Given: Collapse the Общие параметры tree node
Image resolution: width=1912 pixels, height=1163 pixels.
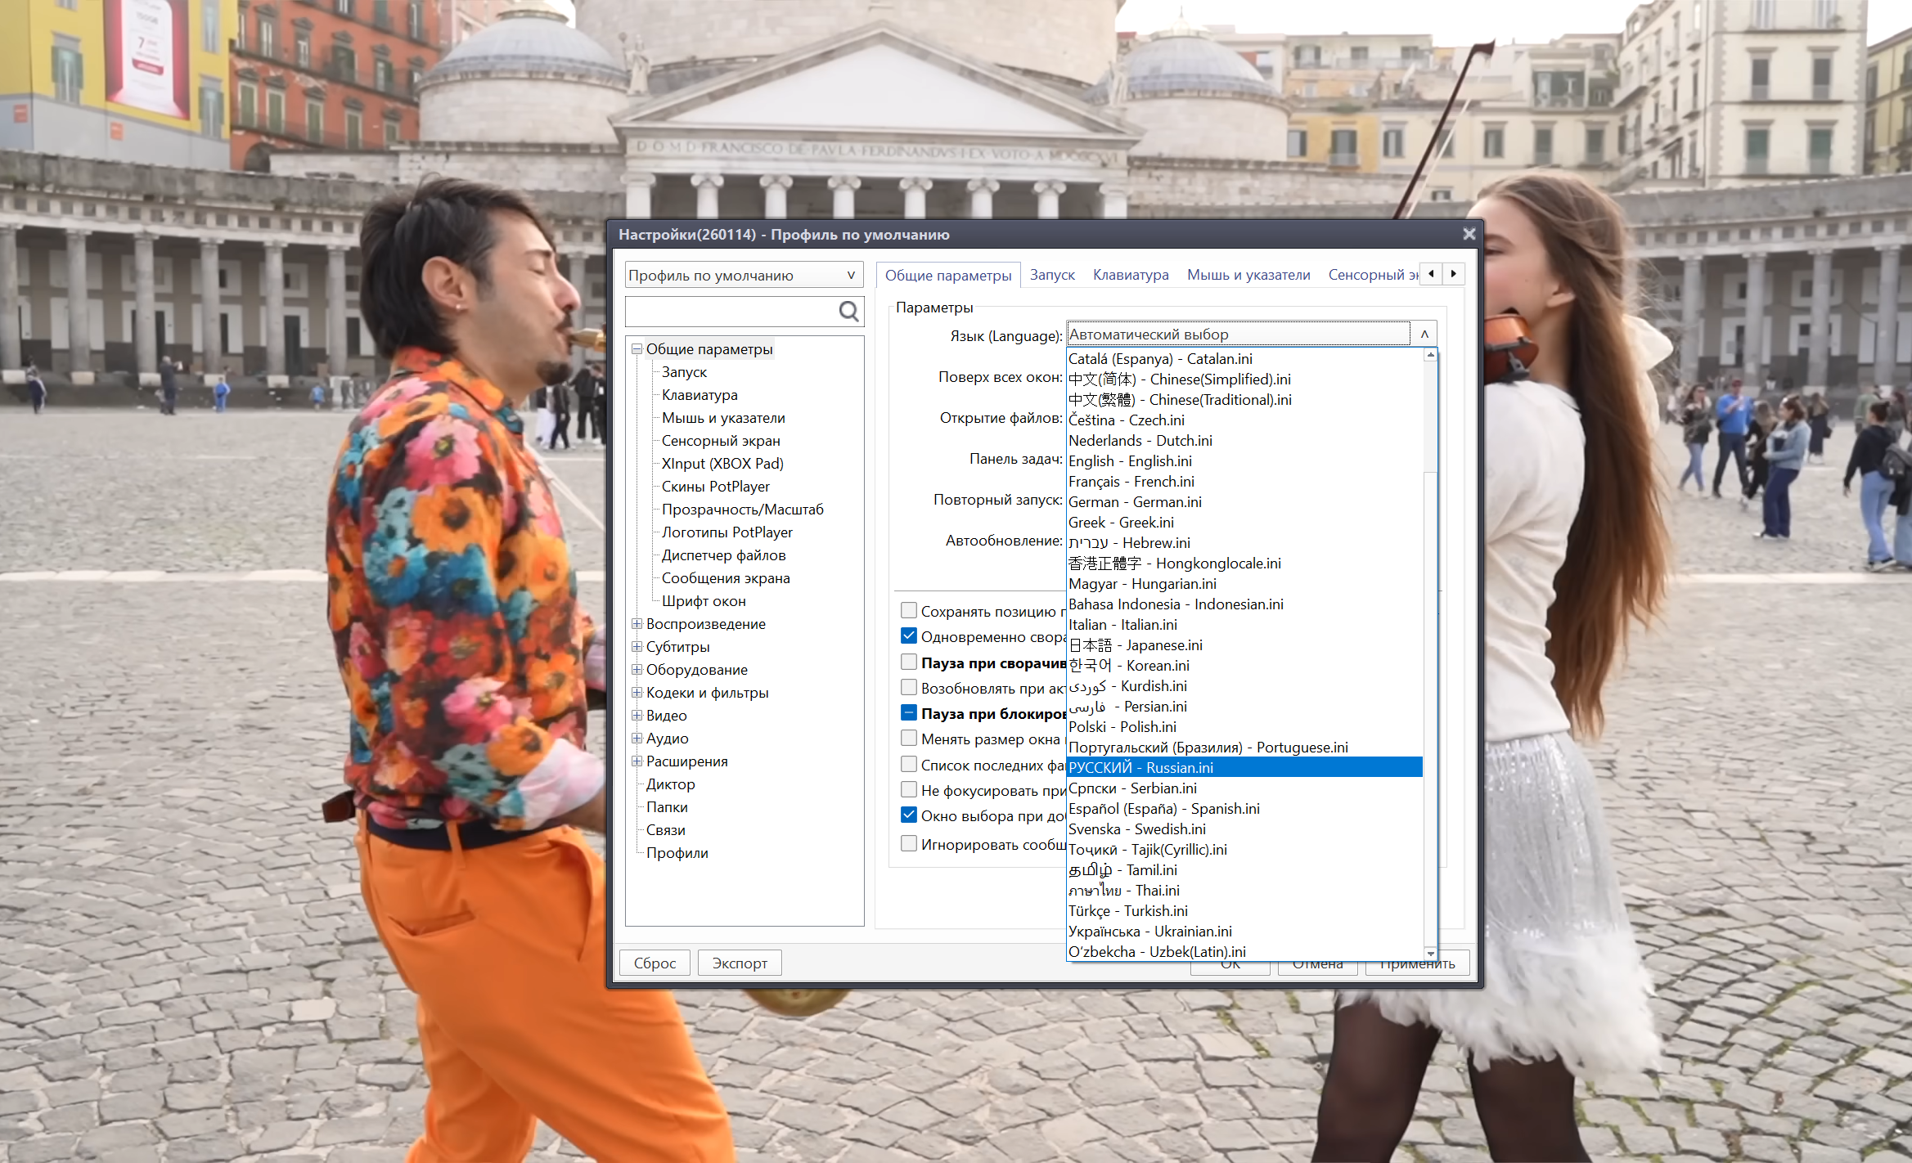Looking at the screenshot, I should (637, 349).
